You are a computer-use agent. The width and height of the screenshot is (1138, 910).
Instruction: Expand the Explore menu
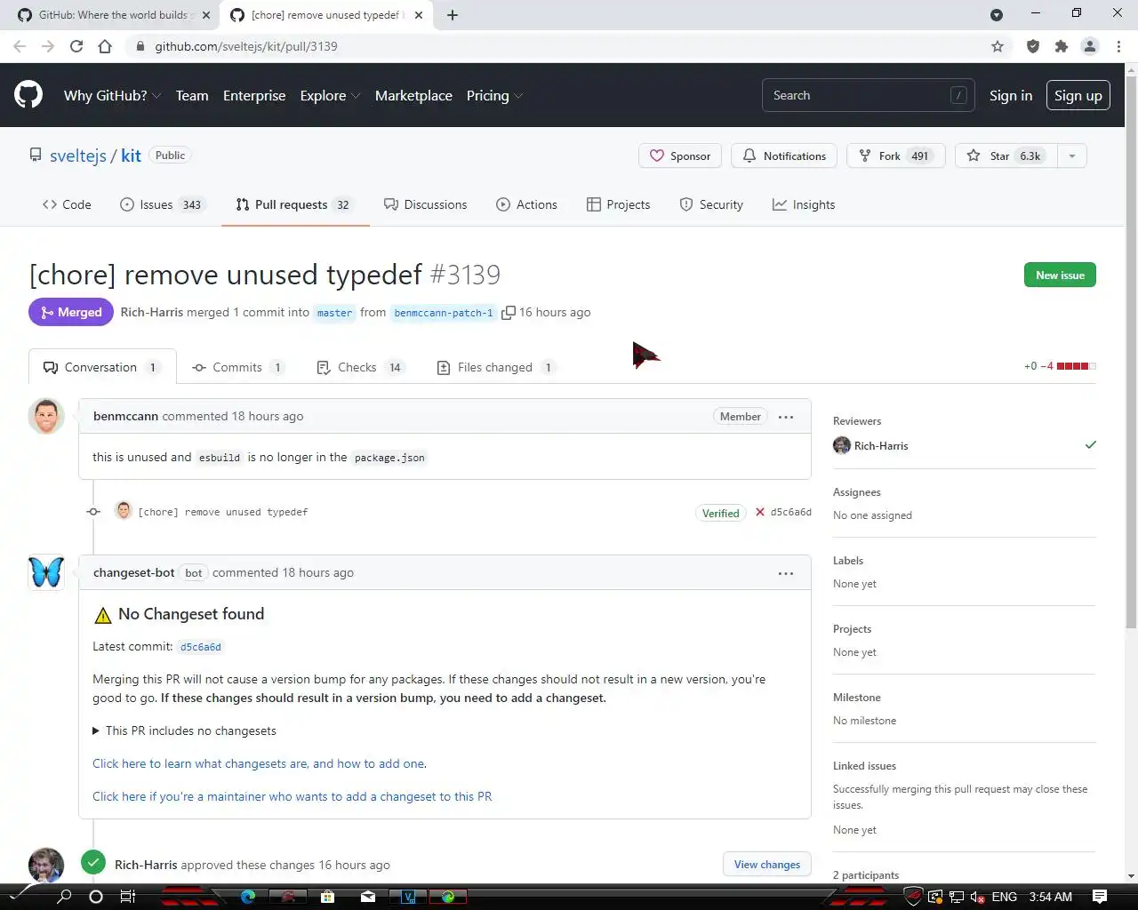[330, 95]
